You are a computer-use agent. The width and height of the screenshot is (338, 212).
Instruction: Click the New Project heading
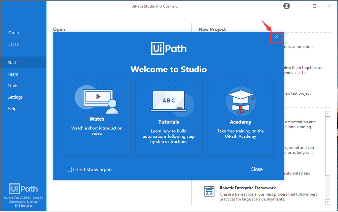(212, 29)
